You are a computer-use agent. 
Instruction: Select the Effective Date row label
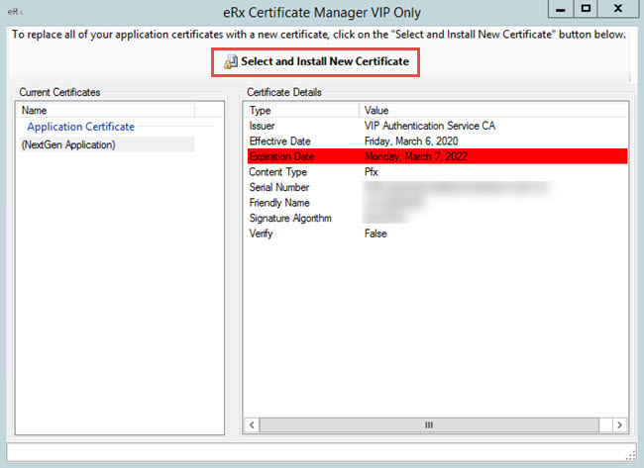click(279, 141)
